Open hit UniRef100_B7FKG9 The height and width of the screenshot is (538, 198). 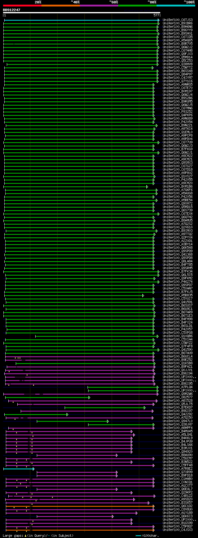pyautogui.click(x=178, y=149)
